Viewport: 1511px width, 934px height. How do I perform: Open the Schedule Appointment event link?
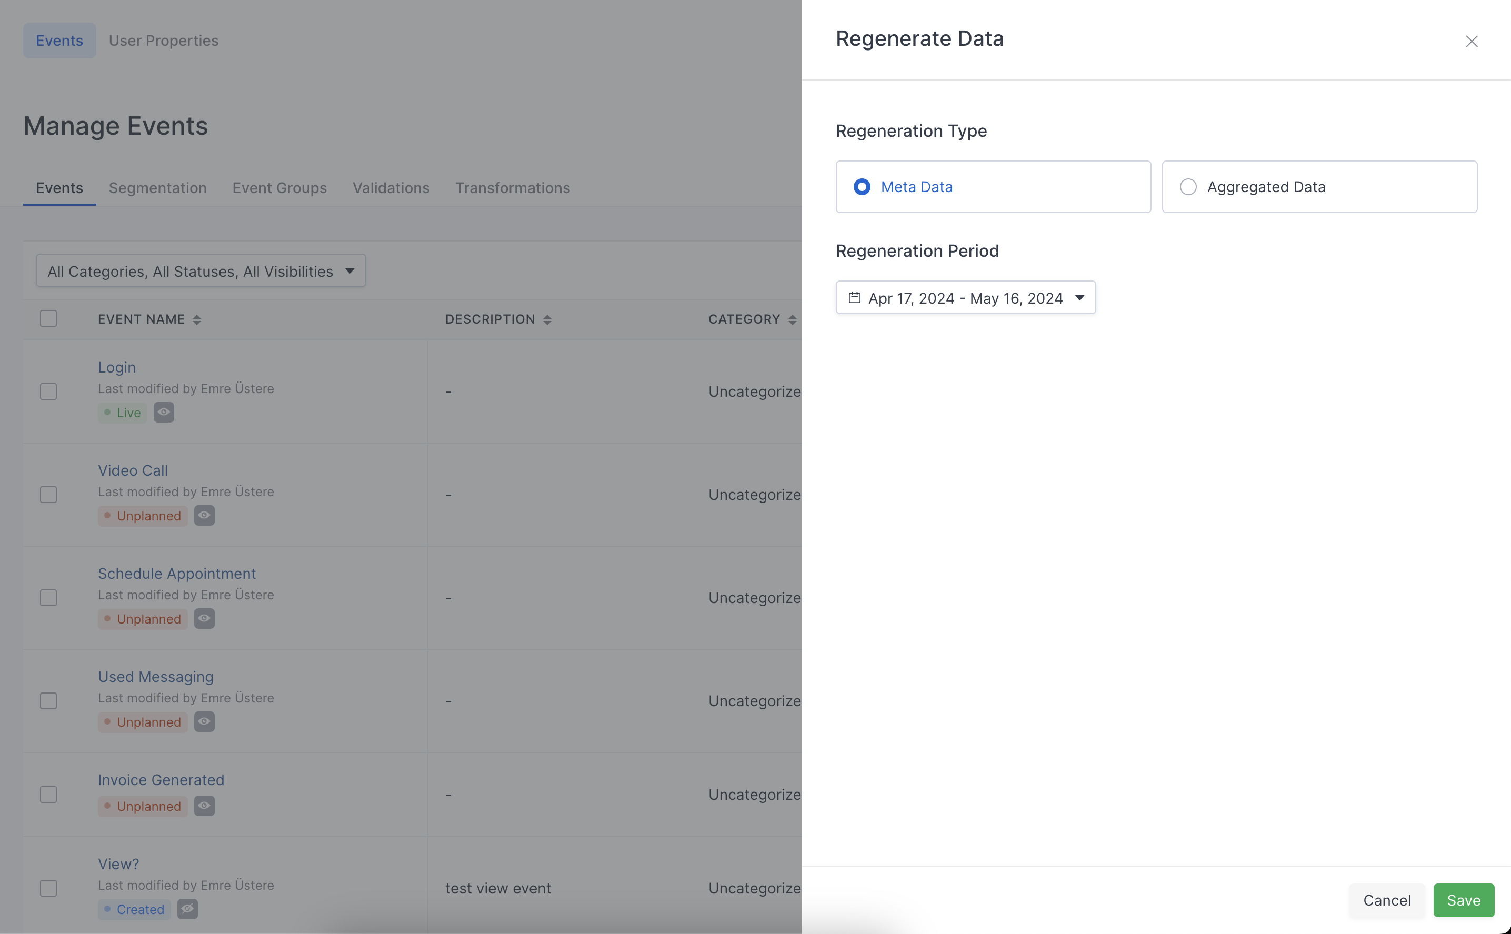tap(177, 573)
